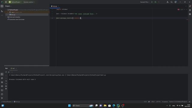Click the Windows taskbar search box
The image size is (192, 108).
[83, 106]
